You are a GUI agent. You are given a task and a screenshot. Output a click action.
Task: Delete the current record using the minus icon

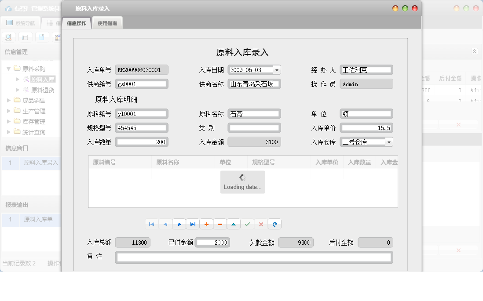220,224
